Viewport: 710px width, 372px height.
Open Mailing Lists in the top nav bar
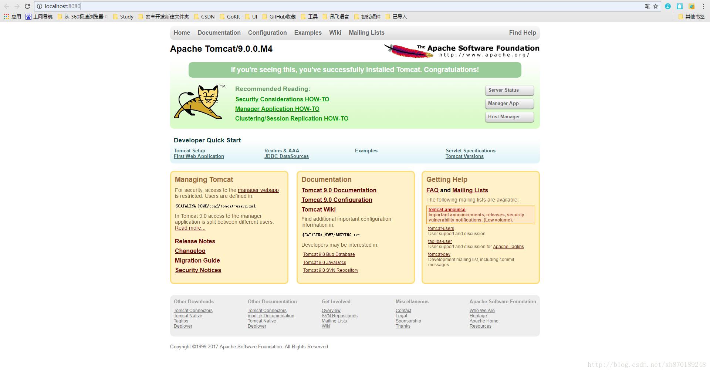(366, 33)
